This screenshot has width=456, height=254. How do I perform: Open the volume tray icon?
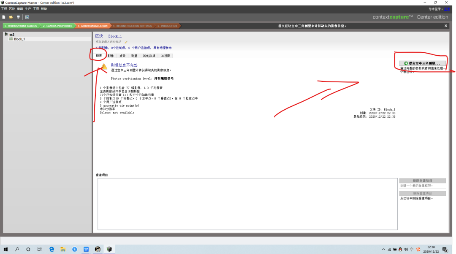[x=406, y=249]
